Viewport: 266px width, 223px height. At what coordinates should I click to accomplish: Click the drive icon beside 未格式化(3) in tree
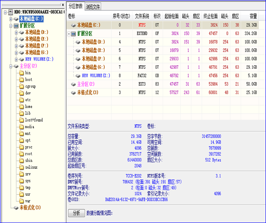(16, 208)
